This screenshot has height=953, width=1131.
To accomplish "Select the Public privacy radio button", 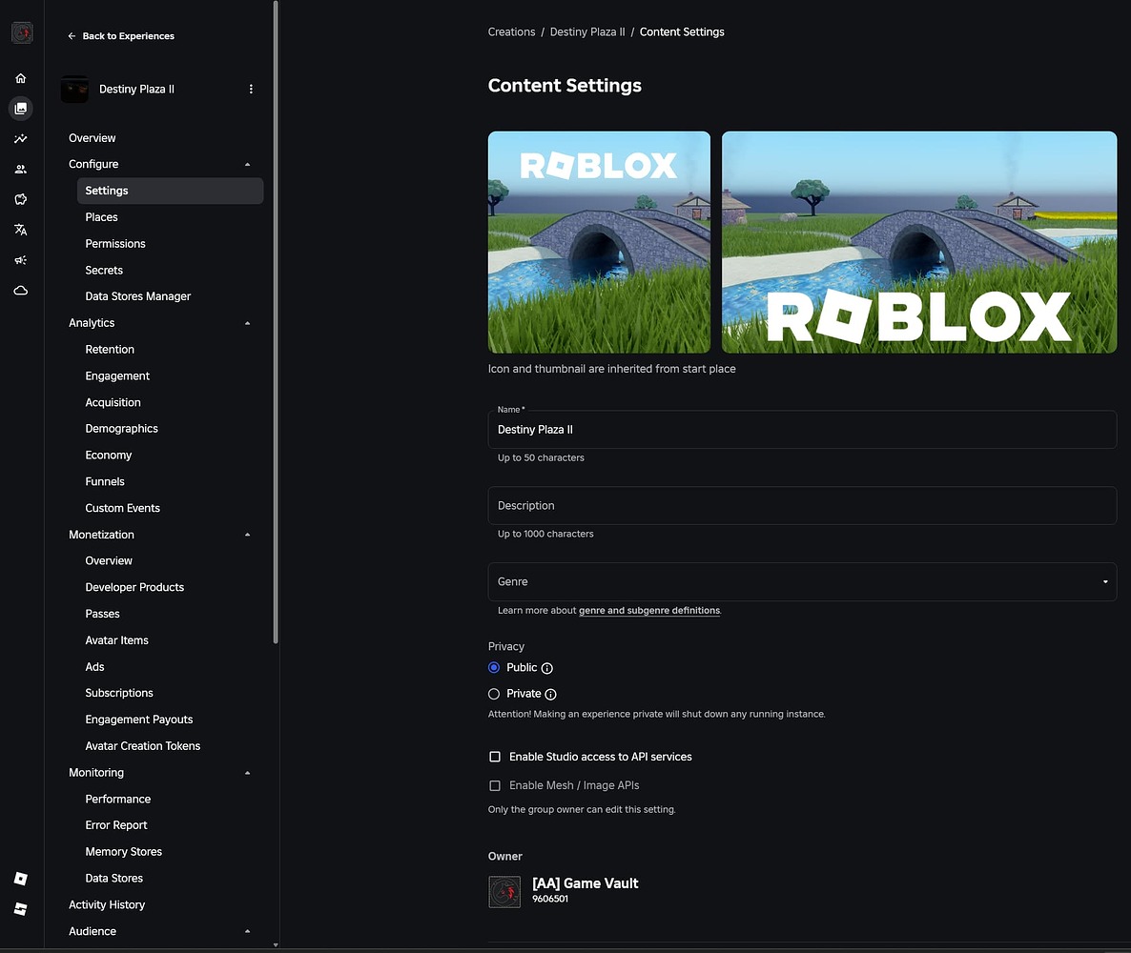I will 494,667.
